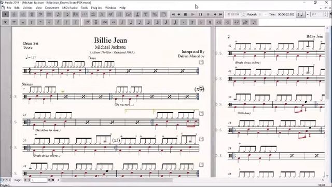Image resolution: width=332 pixels, height=187 pixels.
Task: Choose the quarter rest in rests palette
Action: click(x=32, y=22)
